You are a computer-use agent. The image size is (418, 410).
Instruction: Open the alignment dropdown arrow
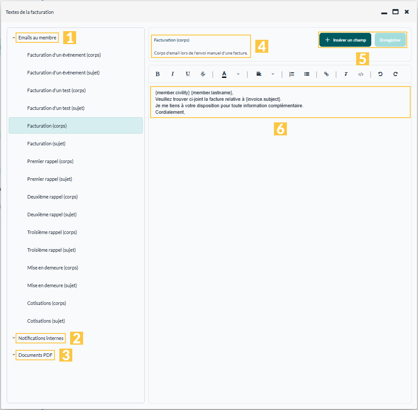point(273,74)
